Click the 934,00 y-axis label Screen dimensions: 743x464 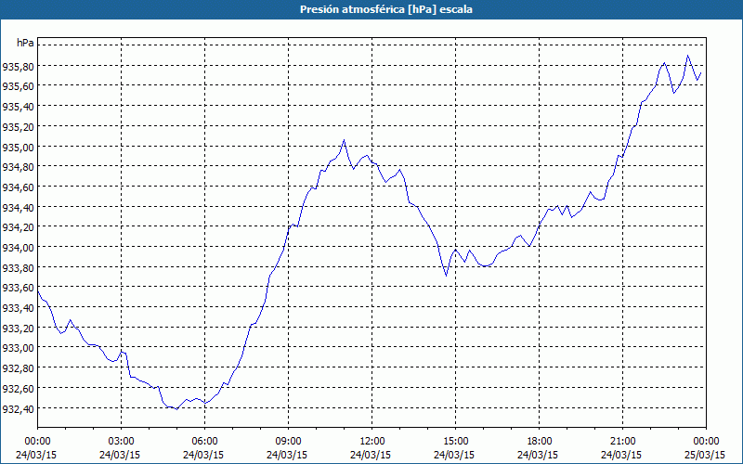[18, 248]
